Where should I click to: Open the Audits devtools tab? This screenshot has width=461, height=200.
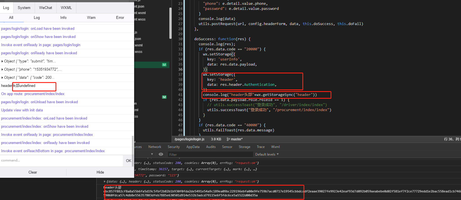coord(211,147)
